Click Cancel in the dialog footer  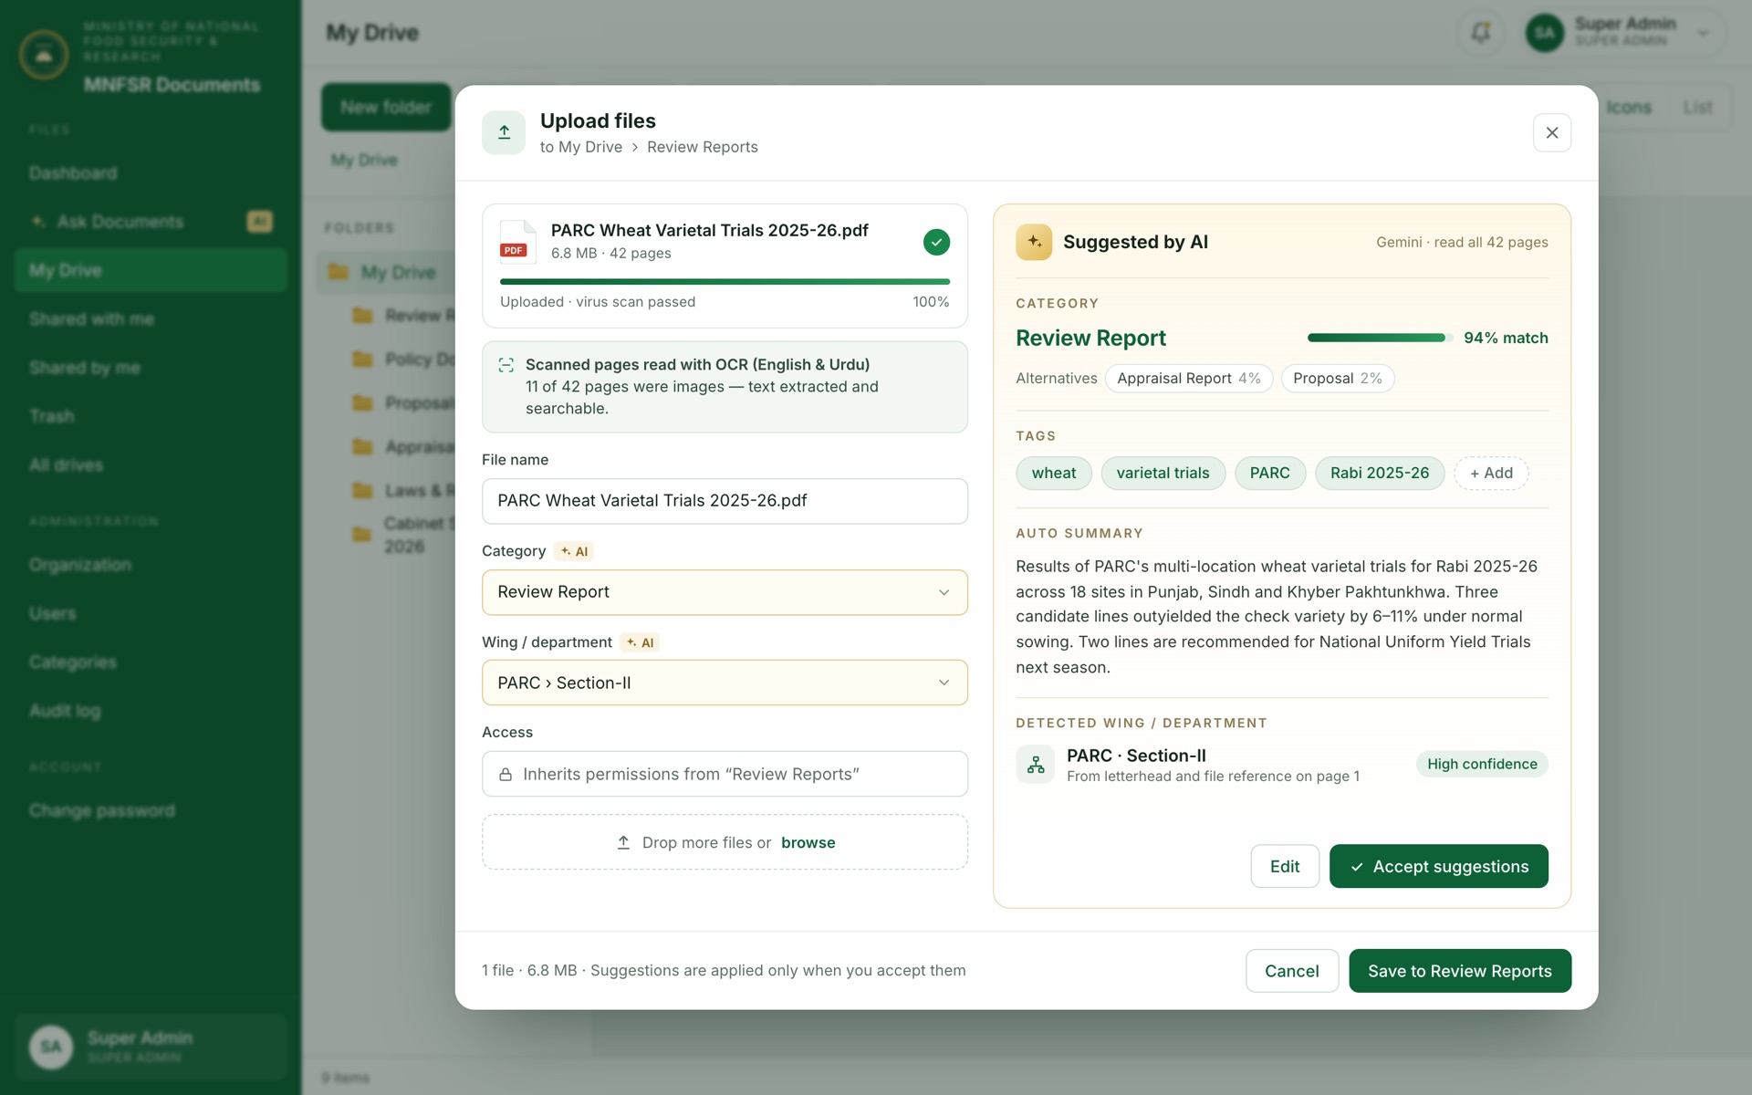1292,971
